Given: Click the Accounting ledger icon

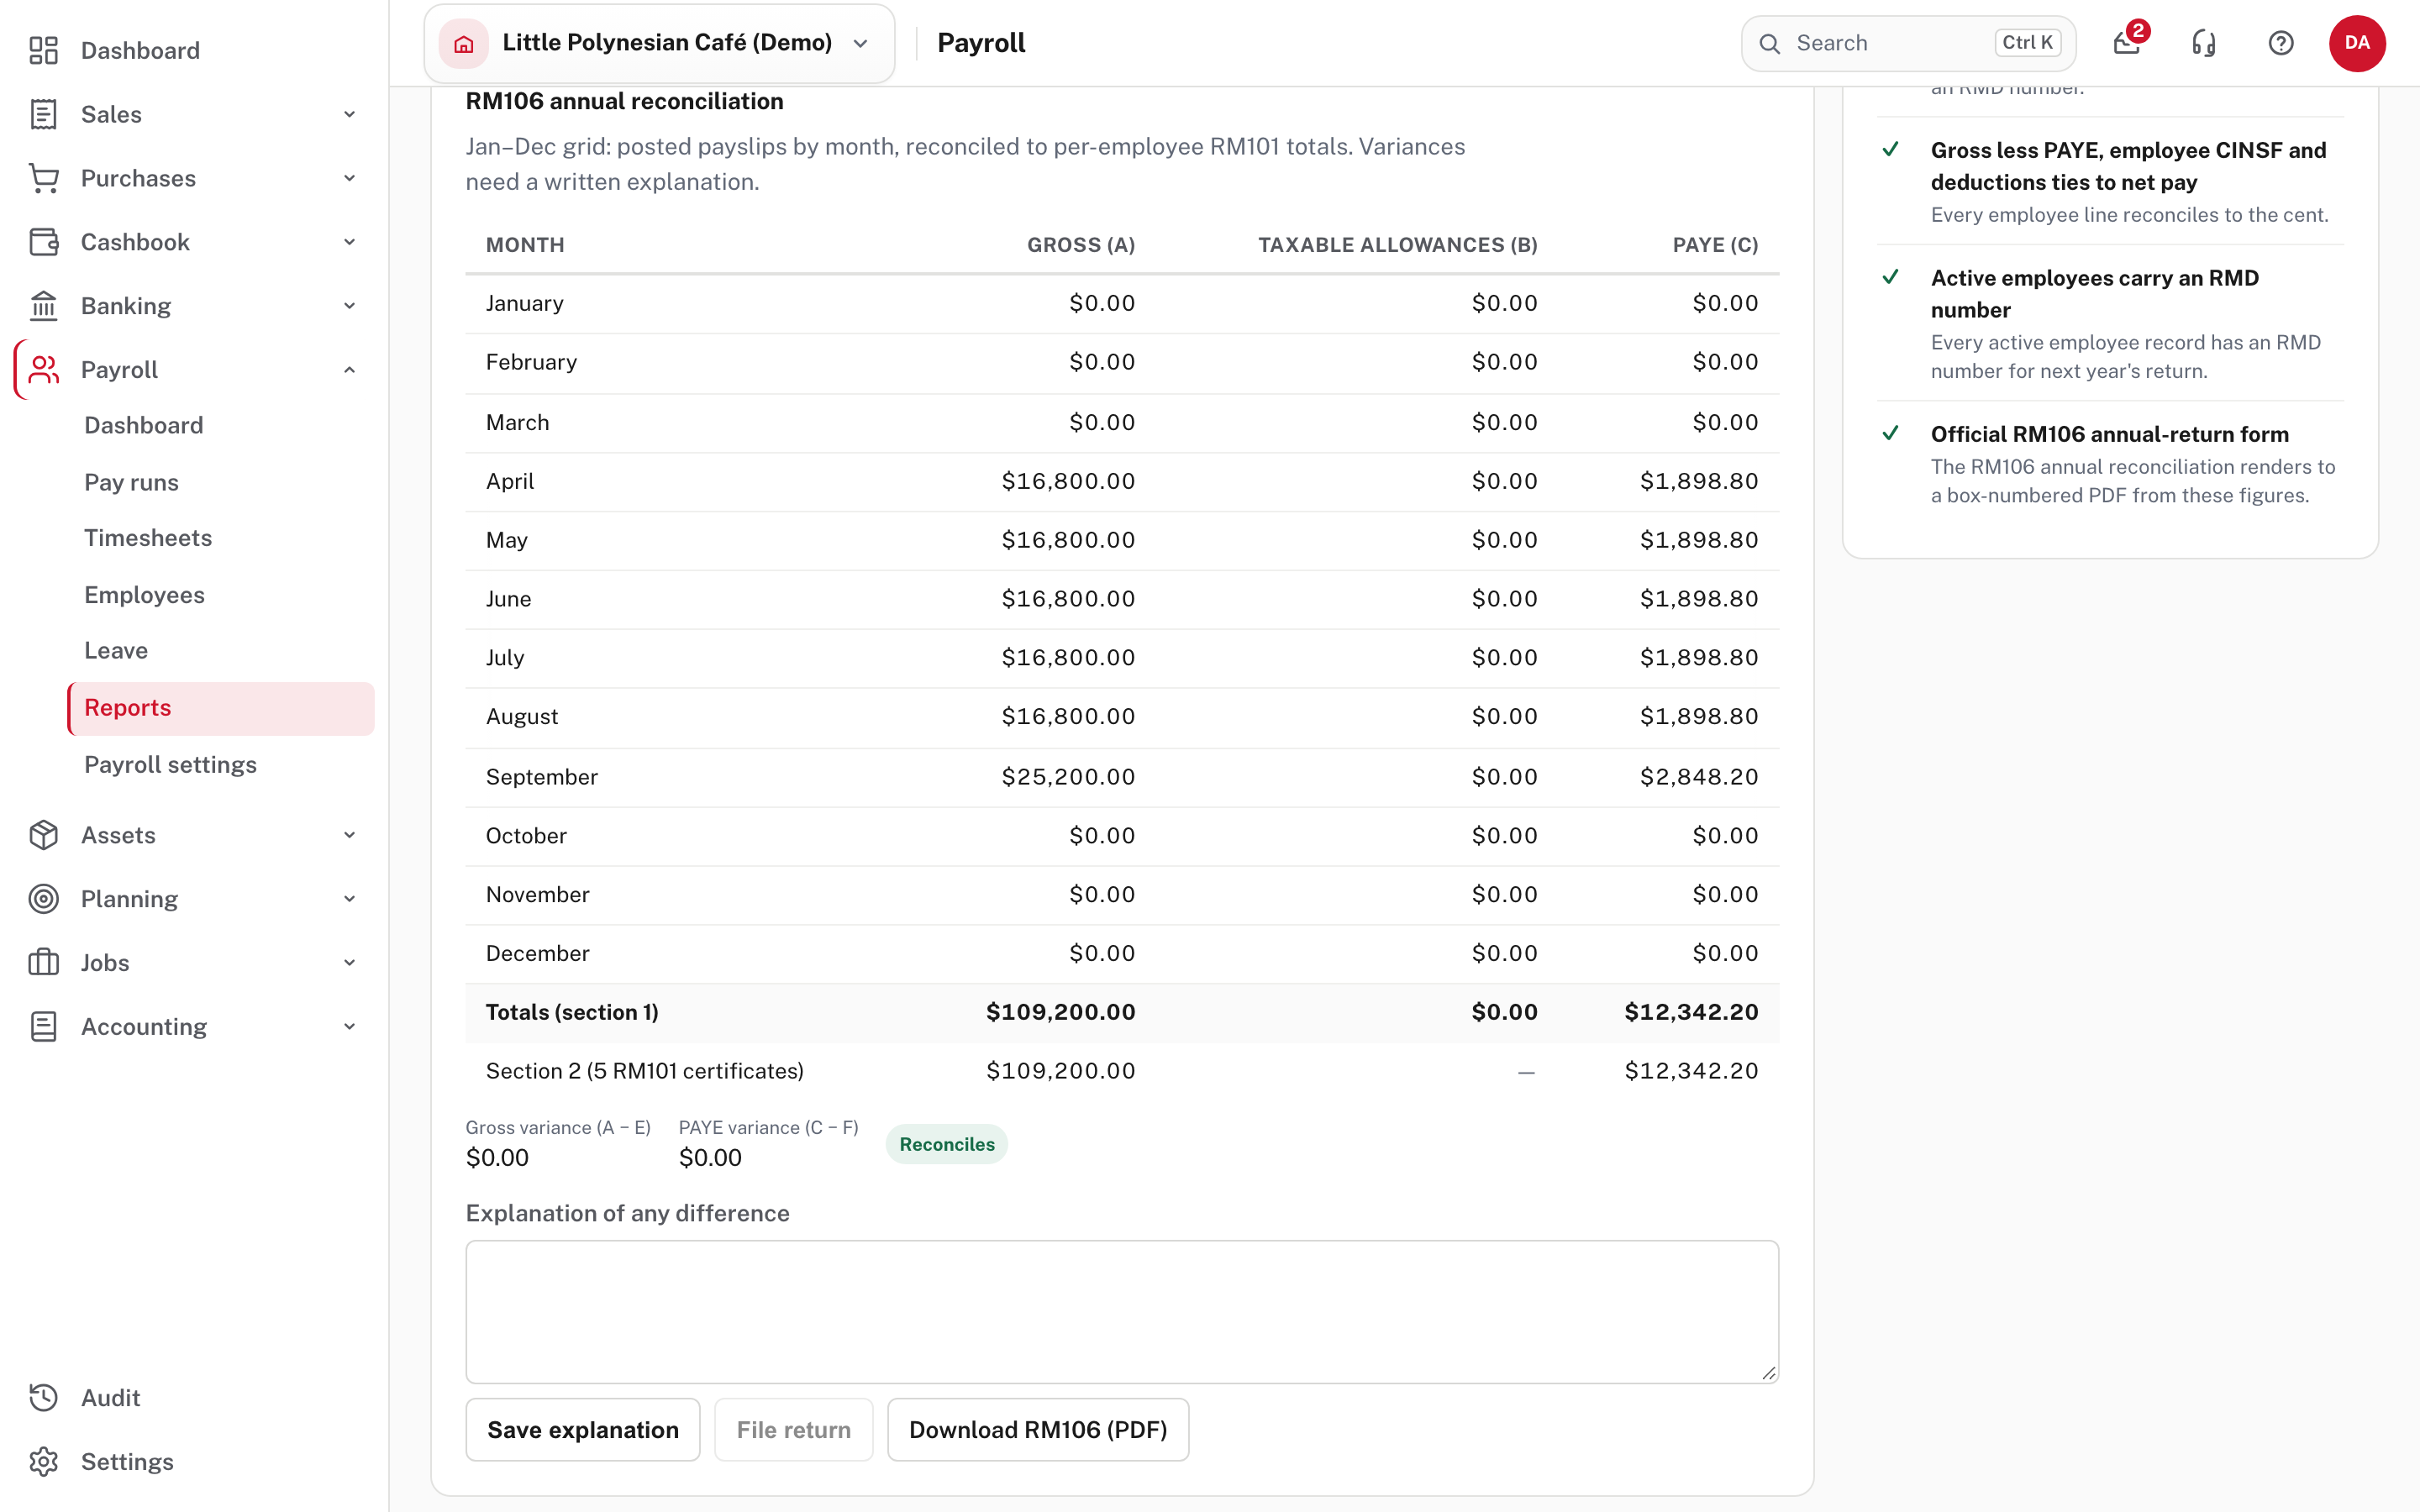Looking at the screenshot, I should pyautogui.click(x=43, y=1027).
